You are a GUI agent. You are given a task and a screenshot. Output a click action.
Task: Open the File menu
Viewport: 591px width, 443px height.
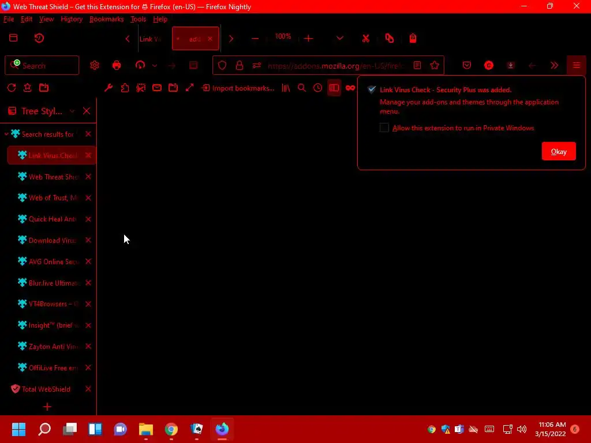(x=9, y=19)
